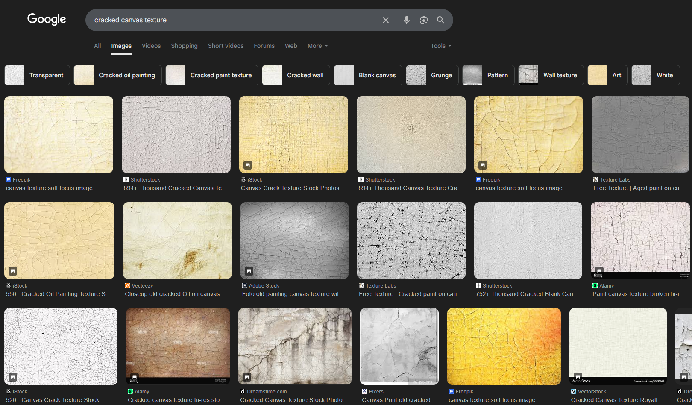The height and width of the screenshot is (405, 692).
Task: Click the Adobe Stock source icon
Action: 245,286
